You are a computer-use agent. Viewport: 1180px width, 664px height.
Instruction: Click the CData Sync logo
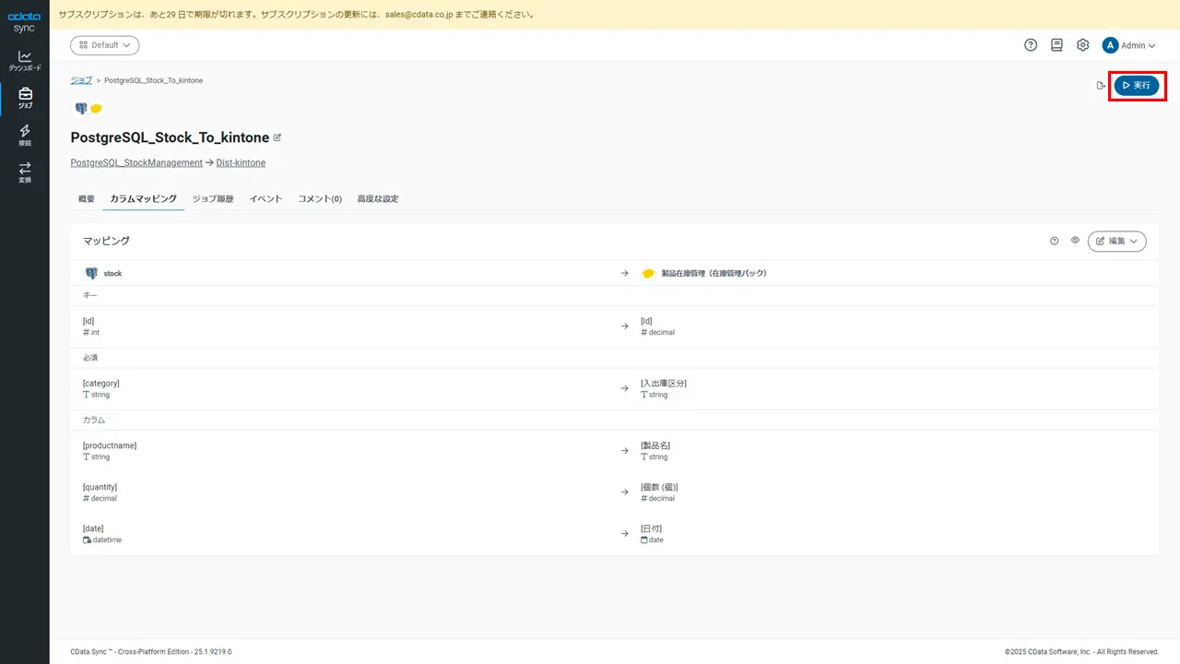point(24,22)
